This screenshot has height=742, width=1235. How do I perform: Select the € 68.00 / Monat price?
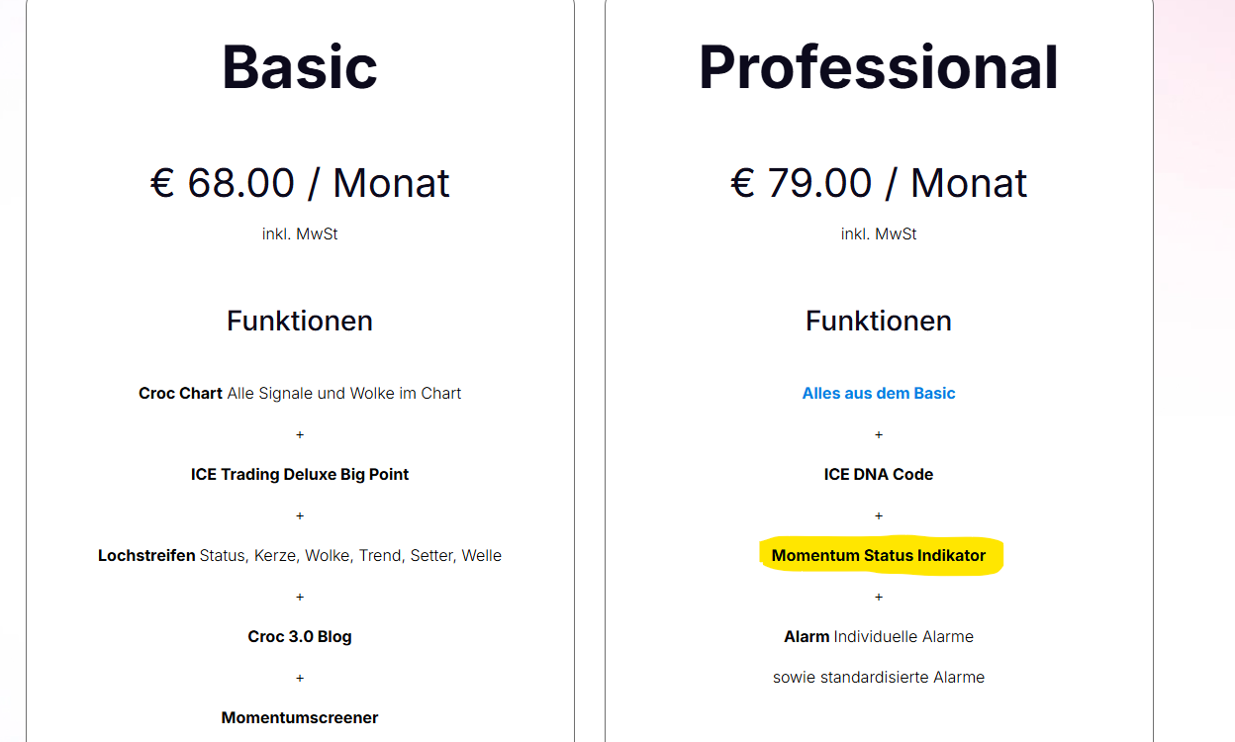pyautogui.click(x=300, y=183)
